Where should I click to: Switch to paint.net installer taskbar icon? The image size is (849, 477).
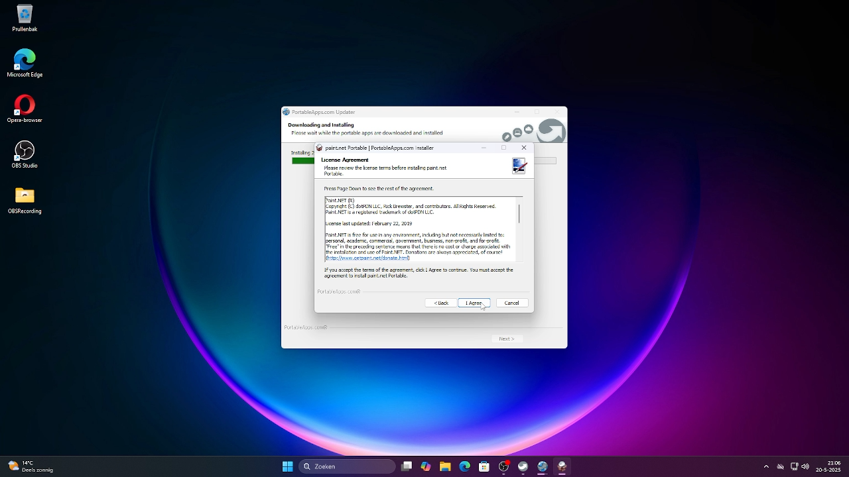[x=562, y=466]
